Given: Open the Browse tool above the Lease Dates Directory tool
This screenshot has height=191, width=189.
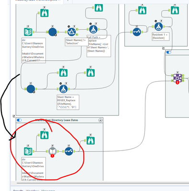Looking at the screenshot, I should (44, 135).
